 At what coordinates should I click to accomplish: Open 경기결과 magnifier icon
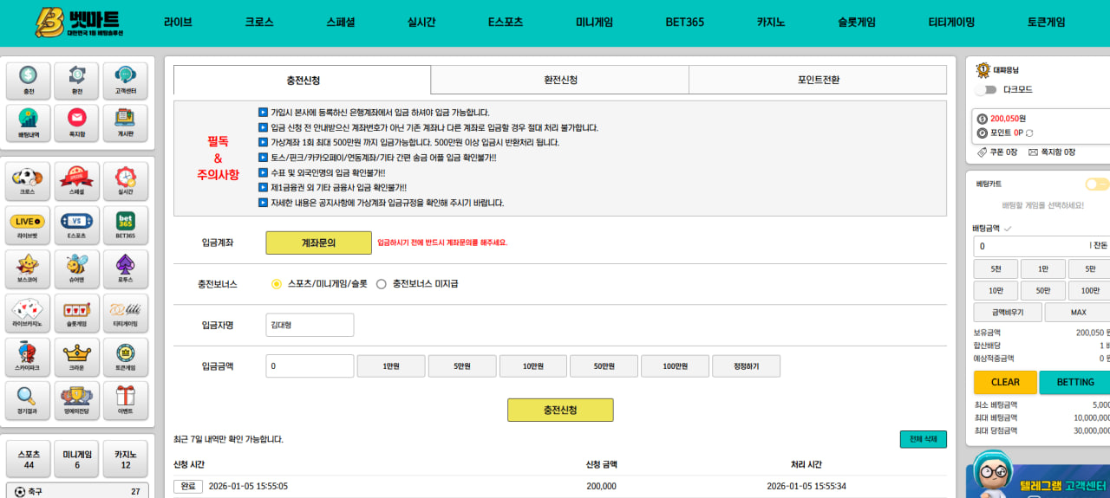(x=29, y=400)
